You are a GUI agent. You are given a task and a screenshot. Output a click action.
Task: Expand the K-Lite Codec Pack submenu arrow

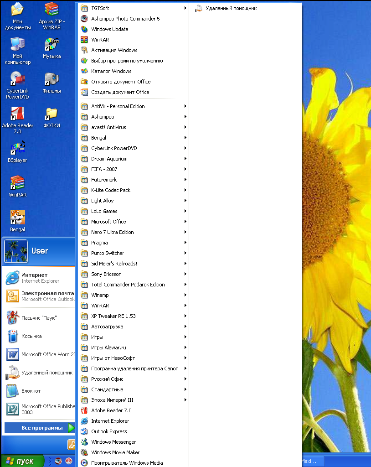coord(185,190)
